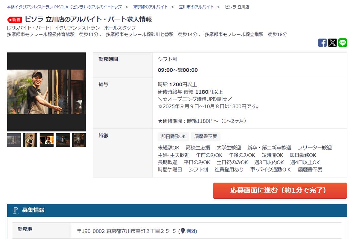Click the 時間や曜日 feature text
This screenshot has width=359, height=239.
(x=170, y=169)
